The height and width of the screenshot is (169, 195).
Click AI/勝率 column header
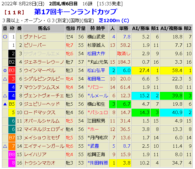click(141, 29)
